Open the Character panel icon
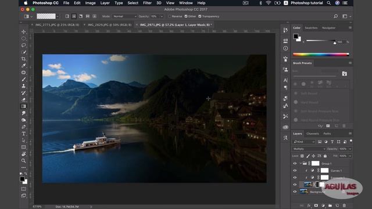Image resolution: width=372 pixels, height=209 pixels. point(285,80)
